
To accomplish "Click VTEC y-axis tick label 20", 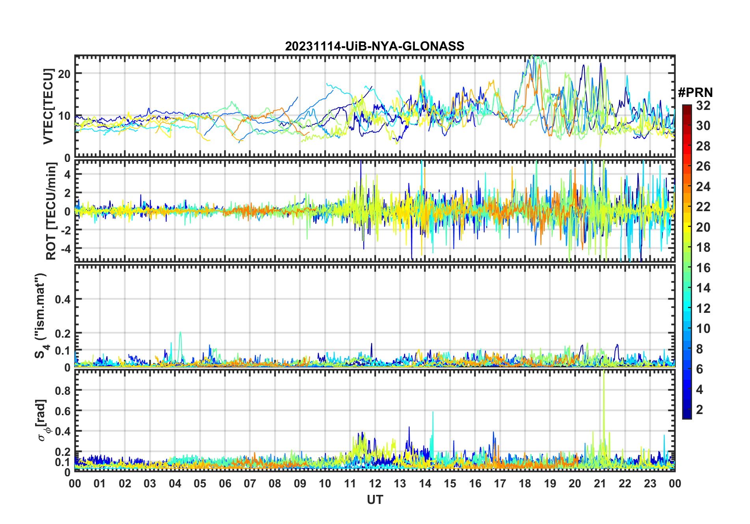I will coord(64,74).
